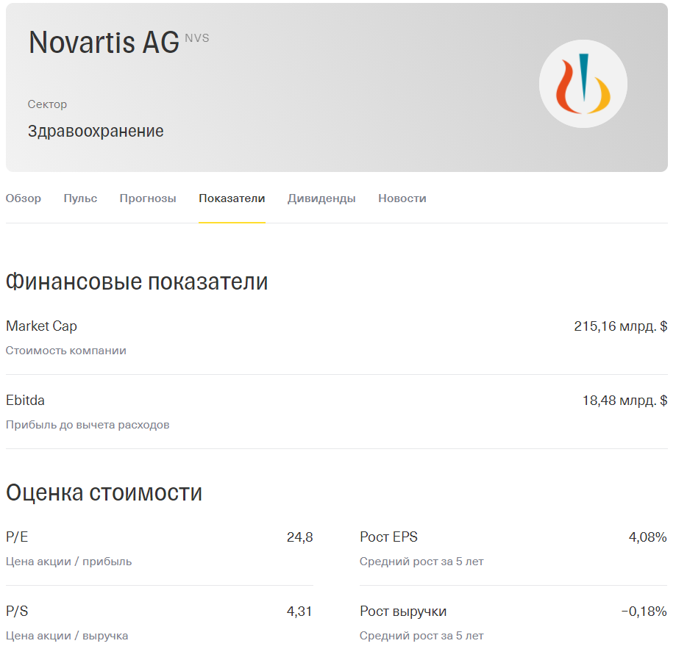Click the NVS ticker label
This screenshot has width=676, height=649.
pos(197,38)
